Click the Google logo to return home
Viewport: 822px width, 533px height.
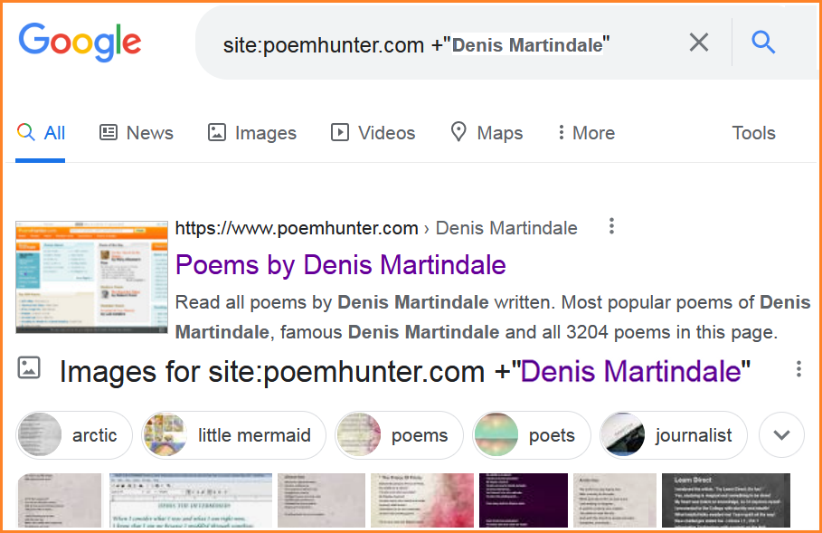80,42
